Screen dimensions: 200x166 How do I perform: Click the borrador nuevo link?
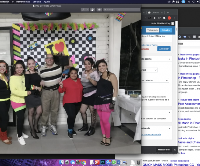tap(150, 45)
